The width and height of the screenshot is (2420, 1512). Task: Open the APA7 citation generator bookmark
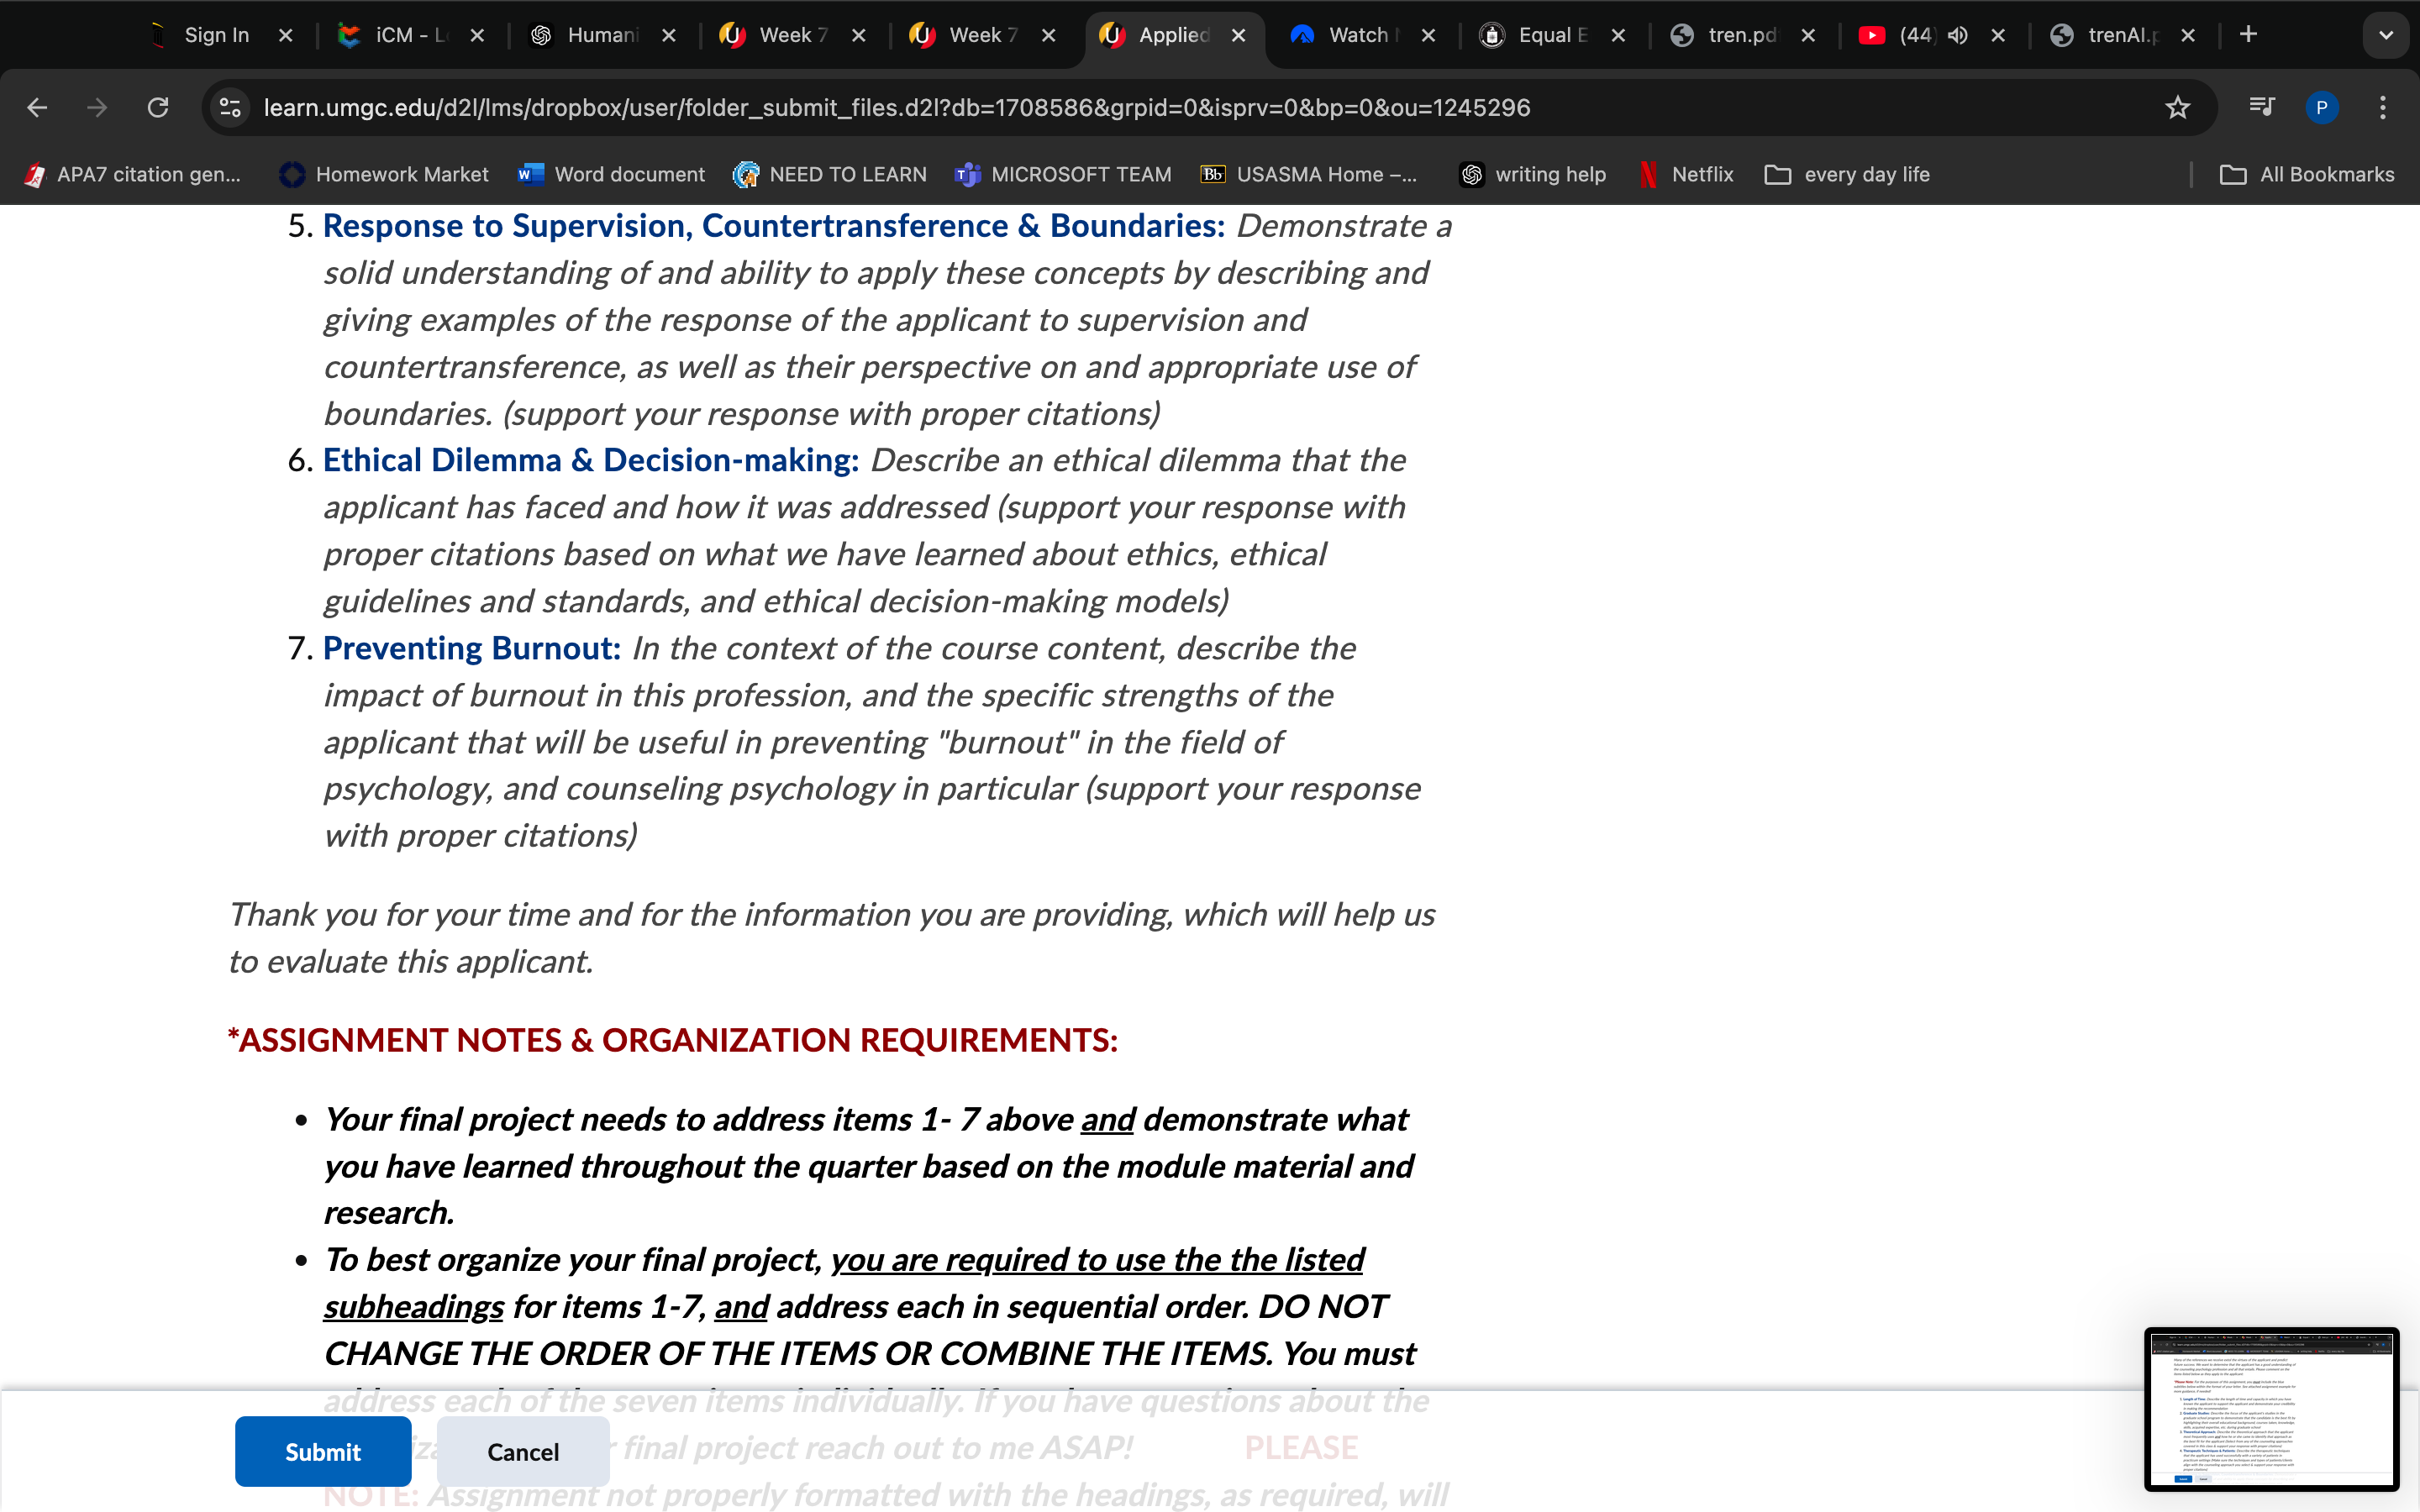click(x=133, y=175)
